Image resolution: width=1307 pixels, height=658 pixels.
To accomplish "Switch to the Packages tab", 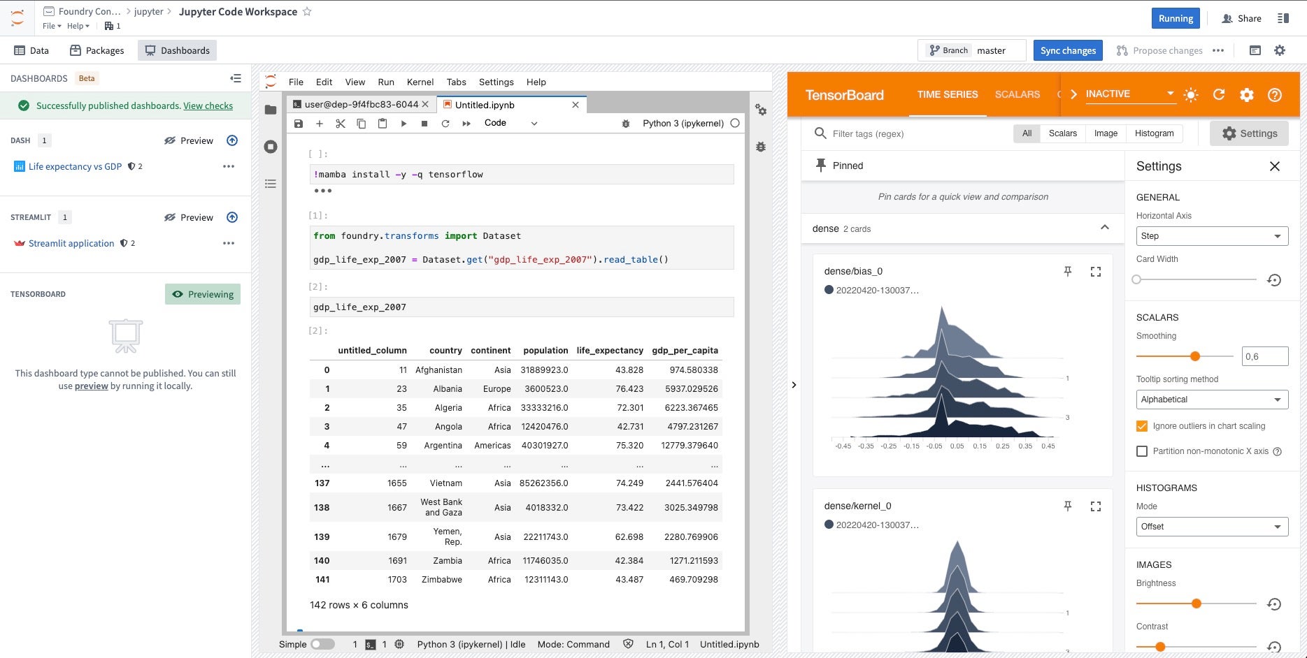I will coord(97,50).
